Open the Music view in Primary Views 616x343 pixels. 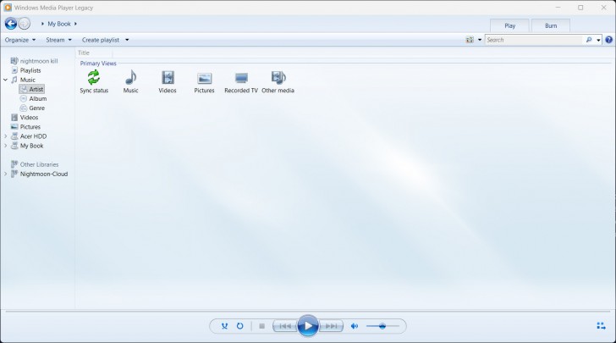131,81
